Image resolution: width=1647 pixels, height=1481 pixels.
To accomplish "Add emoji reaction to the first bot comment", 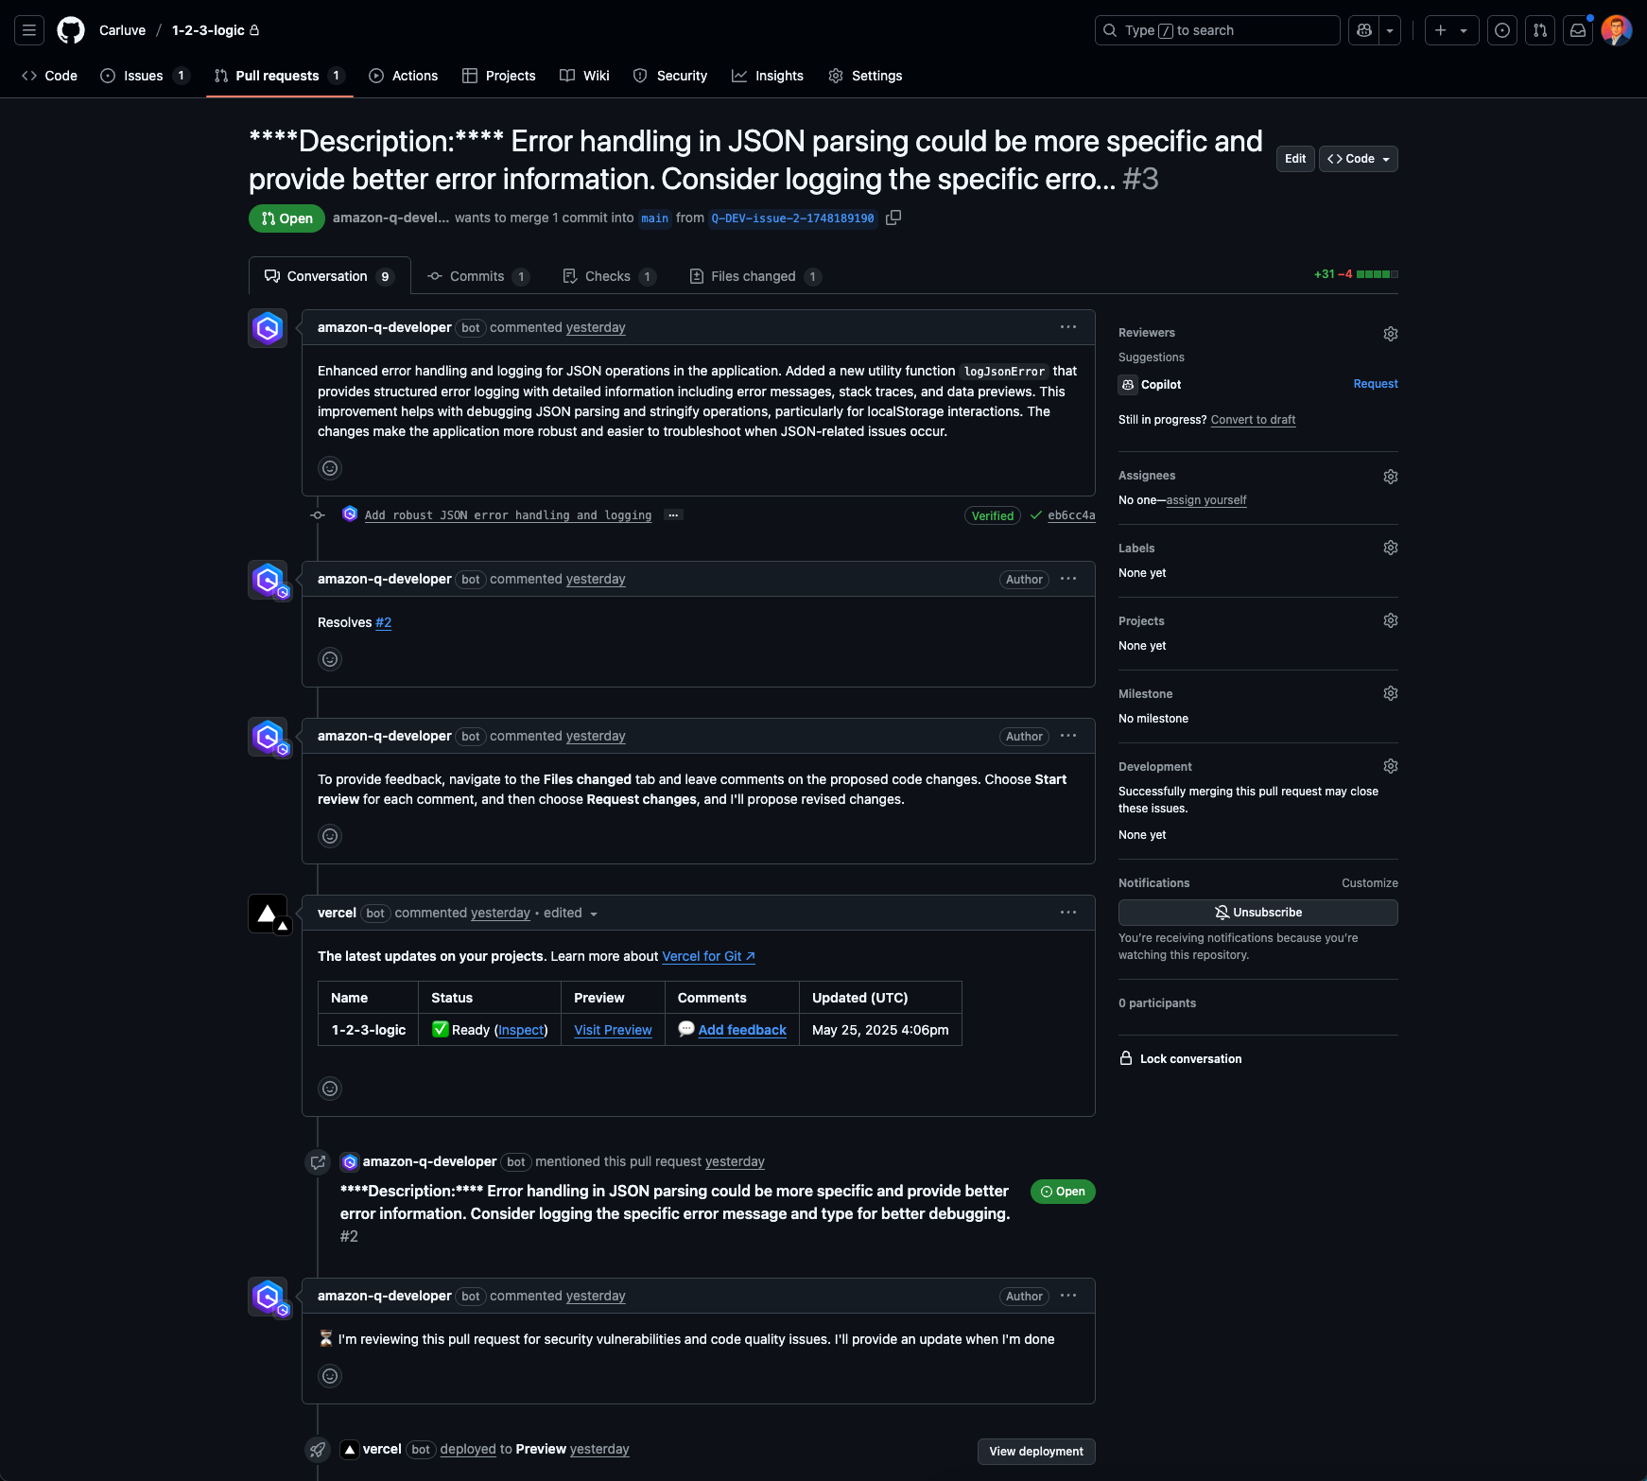I will pos(329,467).
